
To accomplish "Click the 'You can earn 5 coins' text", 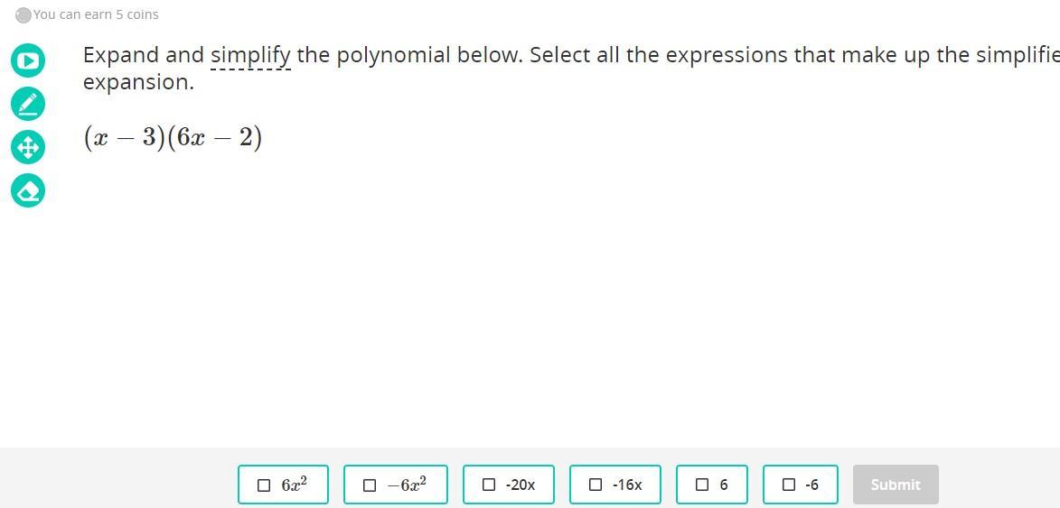I will [x=96, y=15].
